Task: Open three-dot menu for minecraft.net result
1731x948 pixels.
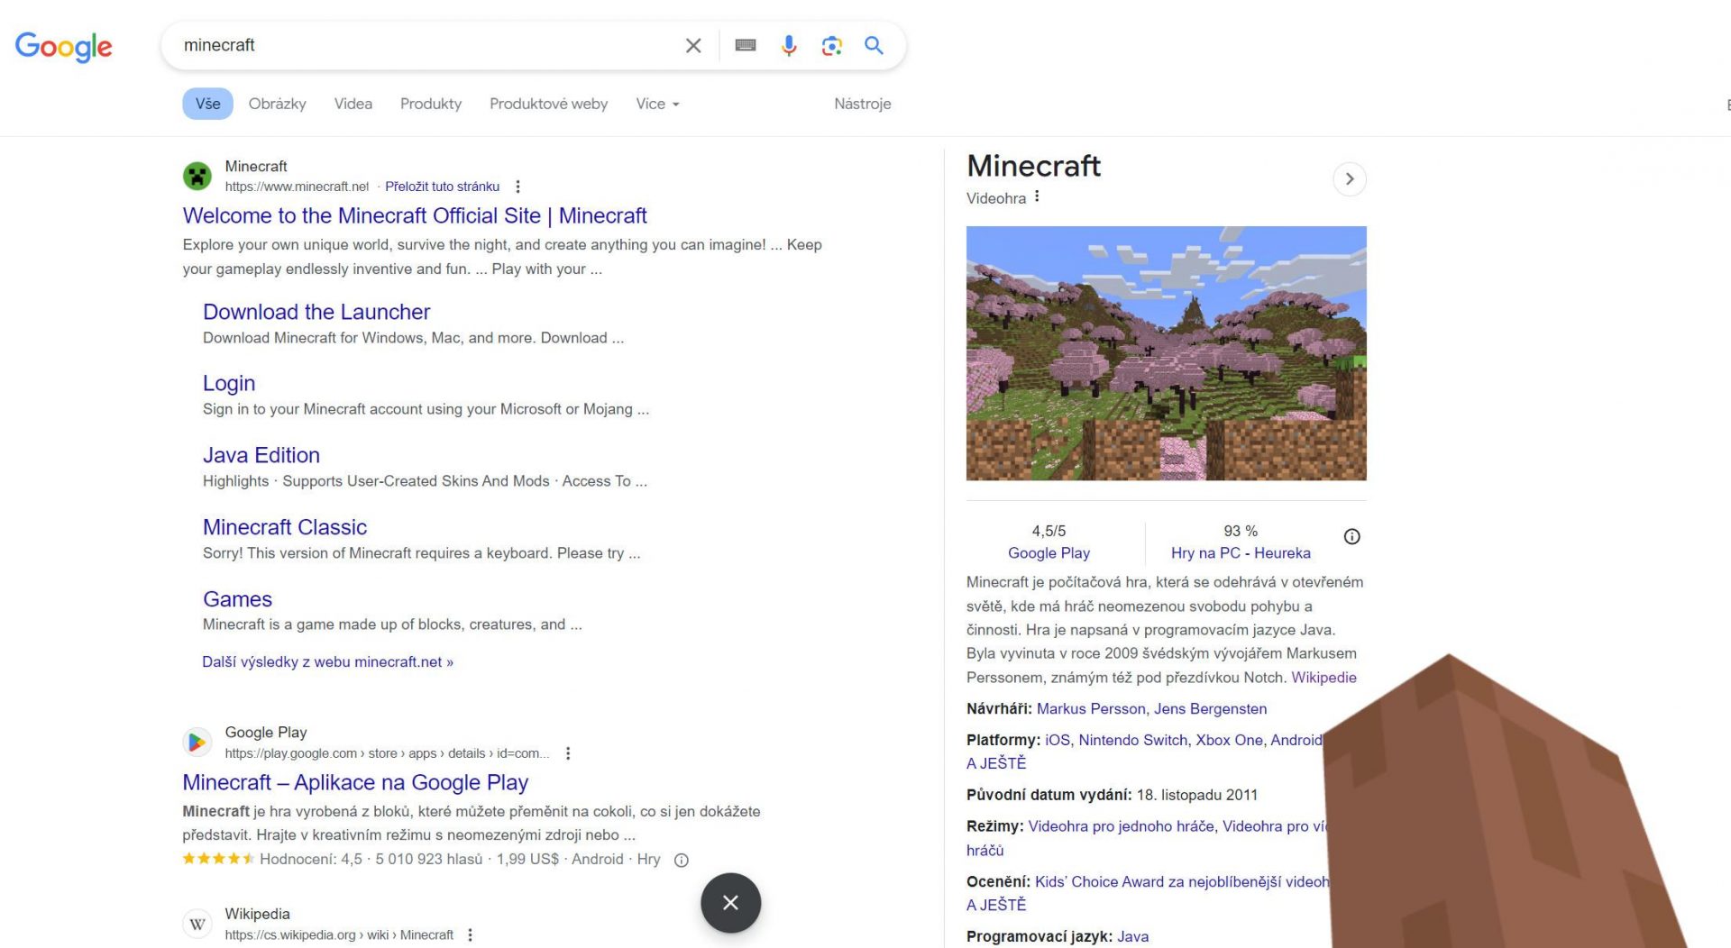Action: coord(517,187)
